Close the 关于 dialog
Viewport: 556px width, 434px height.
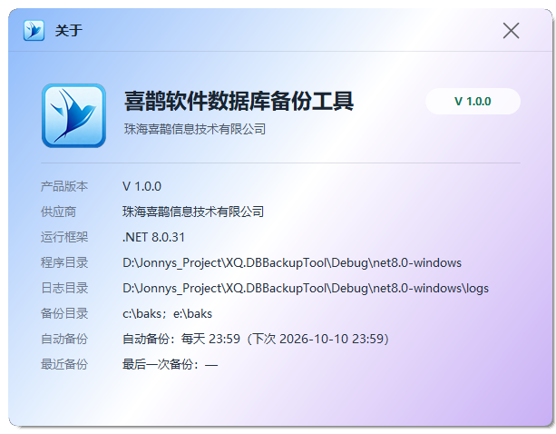[511, 31]
